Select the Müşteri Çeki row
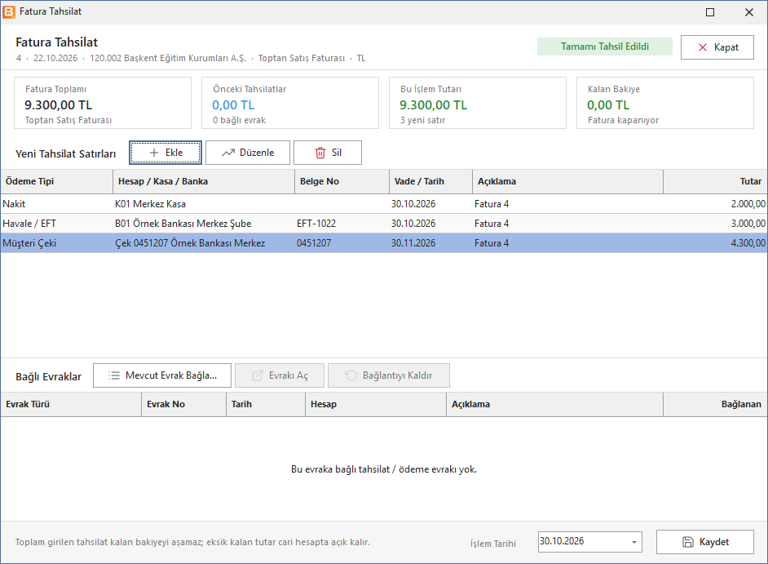The image size is (768, 564). [384, 242]
